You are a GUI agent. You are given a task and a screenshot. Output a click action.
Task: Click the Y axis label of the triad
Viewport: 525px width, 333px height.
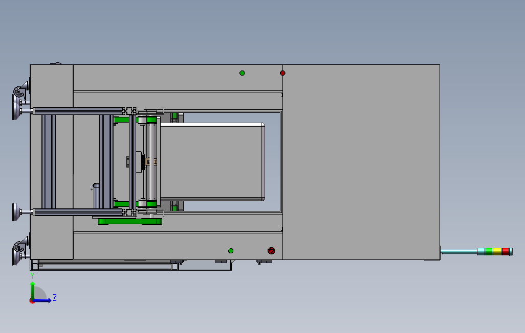[32, 276]
